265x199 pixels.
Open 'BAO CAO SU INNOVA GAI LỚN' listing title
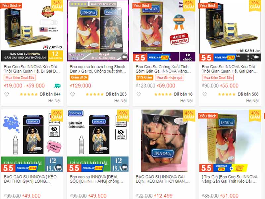tap(163, 179)
